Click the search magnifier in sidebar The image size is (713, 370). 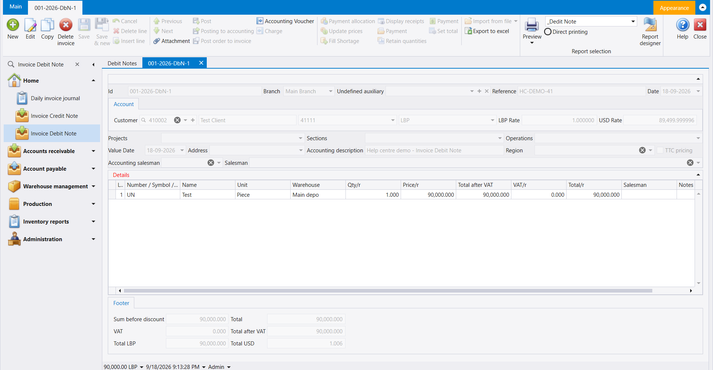tap(11, 64)
